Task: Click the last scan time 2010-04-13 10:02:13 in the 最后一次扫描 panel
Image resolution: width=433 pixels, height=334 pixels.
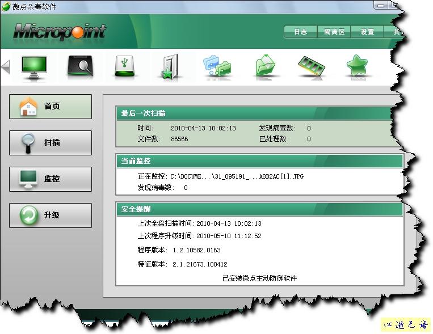Action: click(x=203, y=128)
